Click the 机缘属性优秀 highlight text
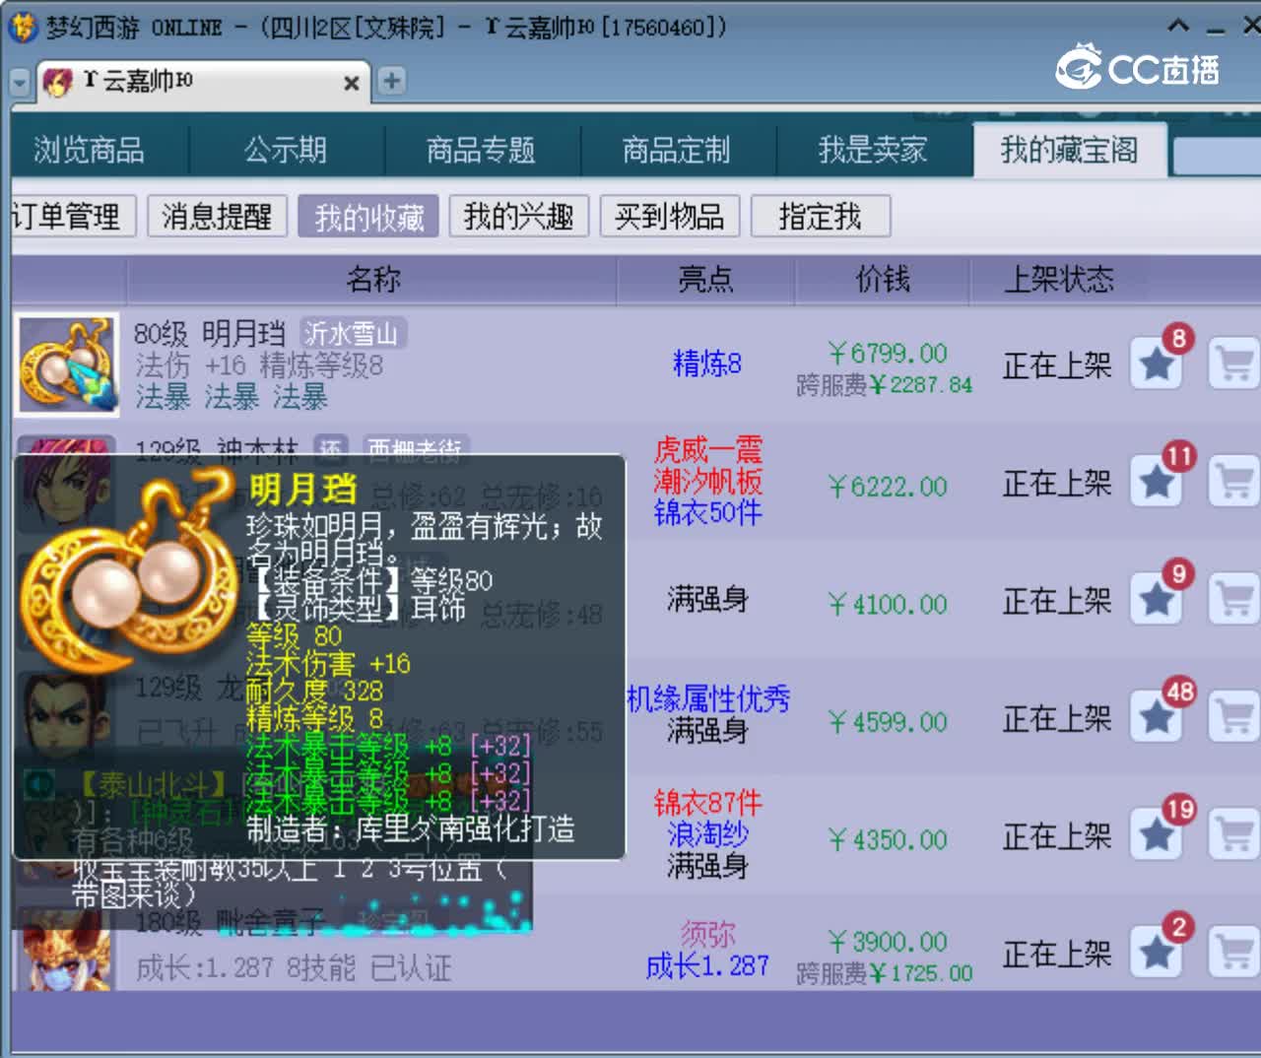Screen dimensions: 1261x1058 (x=708, y=698)
